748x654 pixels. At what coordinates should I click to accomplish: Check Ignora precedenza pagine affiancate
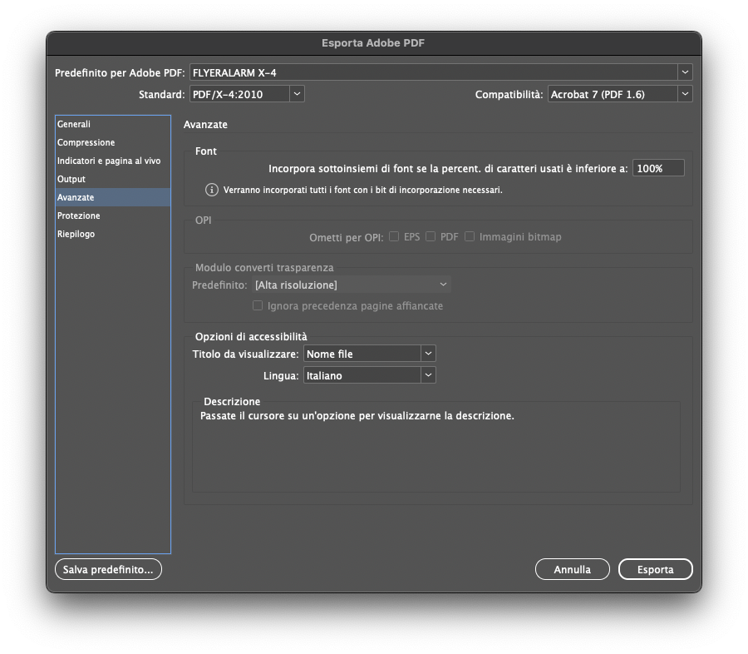click(x=258, y=306)
